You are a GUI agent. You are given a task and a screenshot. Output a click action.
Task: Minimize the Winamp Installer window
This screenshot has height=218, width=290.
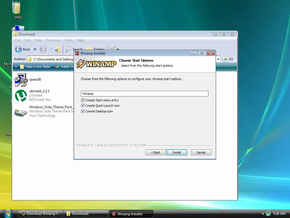click(x=194, y=53)
